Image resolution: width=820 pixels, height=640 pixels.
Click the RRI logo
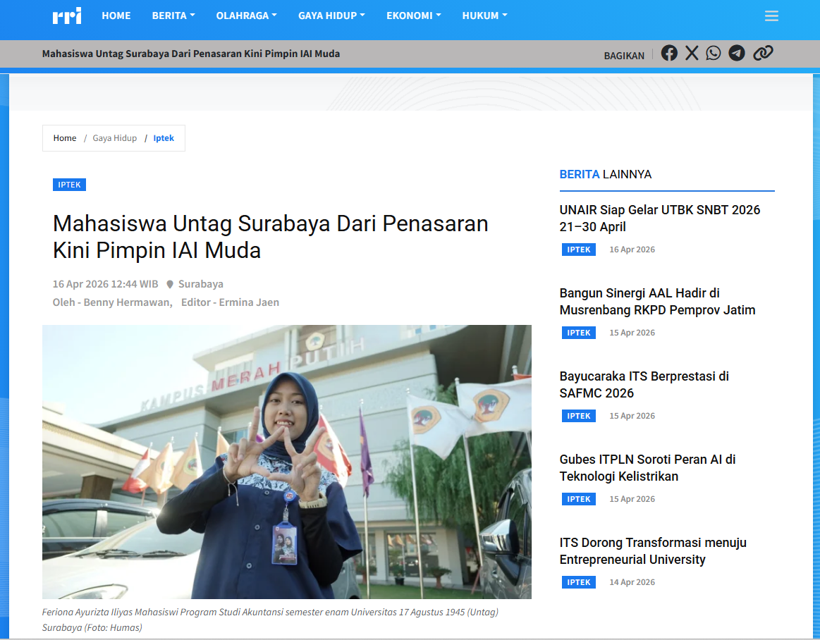[67, 16]
